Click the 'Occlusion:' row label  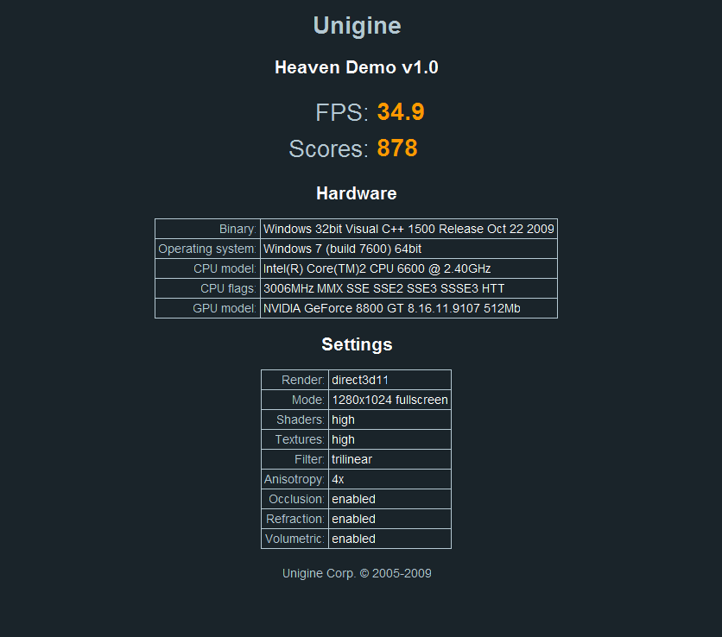294,499
